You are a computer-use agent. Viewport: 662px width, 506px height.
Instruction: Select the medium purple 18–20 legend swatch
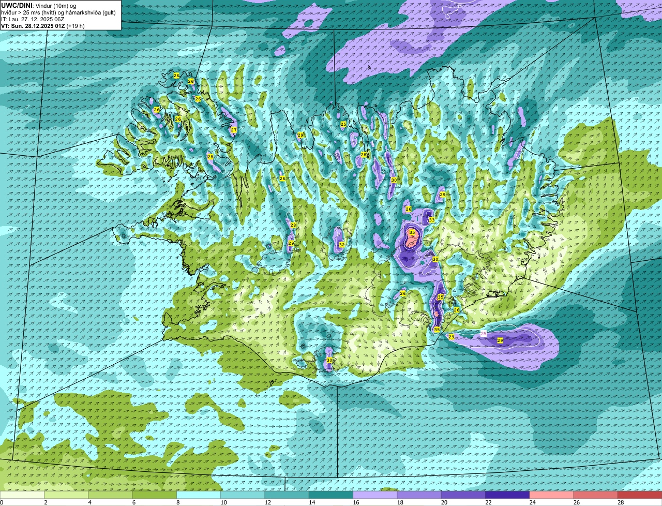[x=419, y=495]
